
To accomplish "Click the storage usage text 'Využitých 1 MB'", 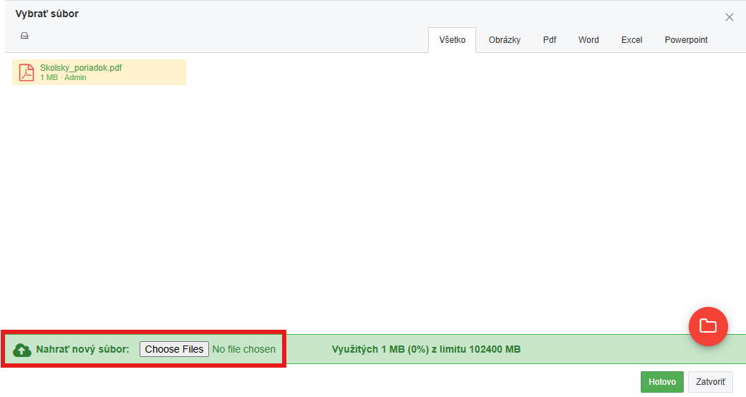I will click(426, 349).
